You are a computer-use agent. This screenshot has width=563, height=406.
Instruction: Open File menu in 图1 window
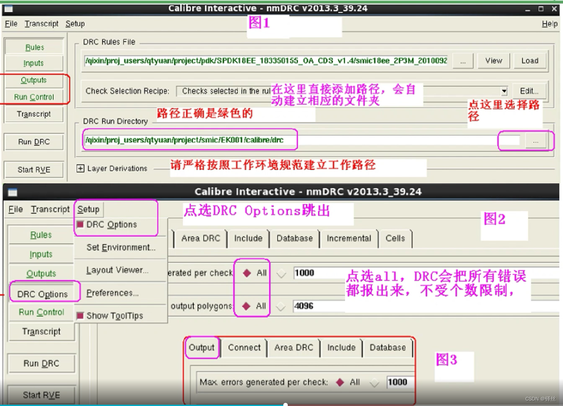pos(11,24)
